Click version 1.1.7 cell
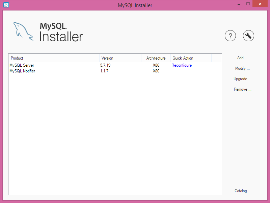 click(104, 71)
